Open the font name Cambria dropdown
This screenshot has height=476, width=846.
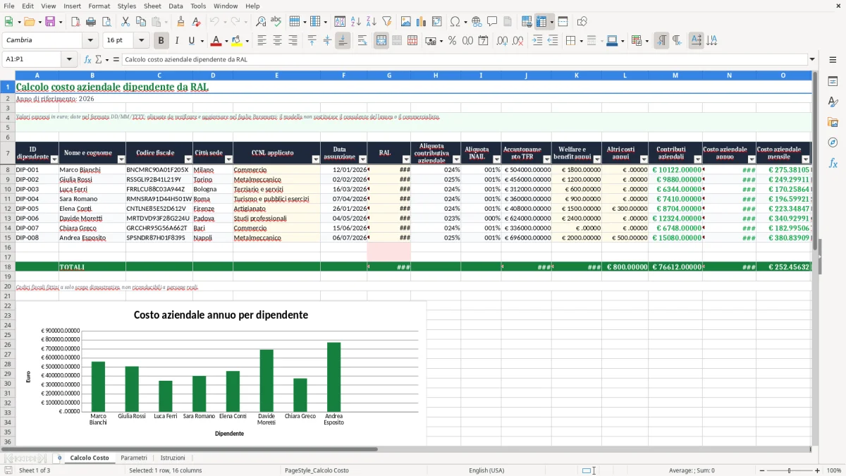[x=89, y=41]
